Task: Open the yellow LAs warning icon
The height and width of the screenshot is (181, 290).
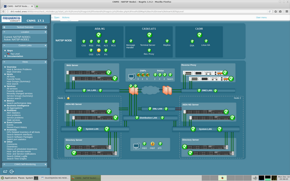Action: click(x=99, y=50)
